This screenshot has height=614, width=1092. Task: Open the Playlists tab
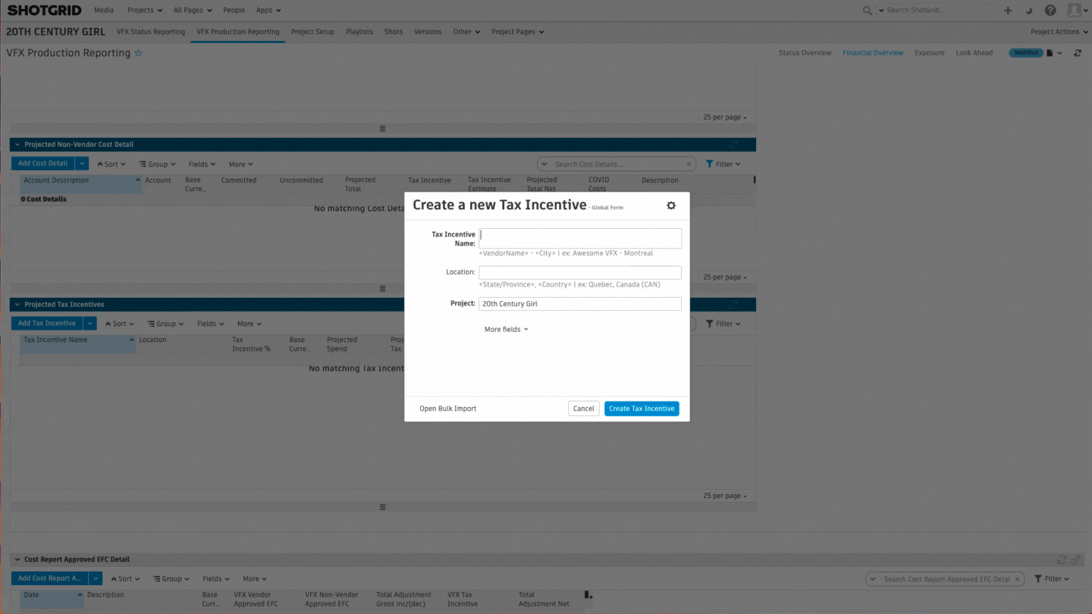click(x=359, y=32)
